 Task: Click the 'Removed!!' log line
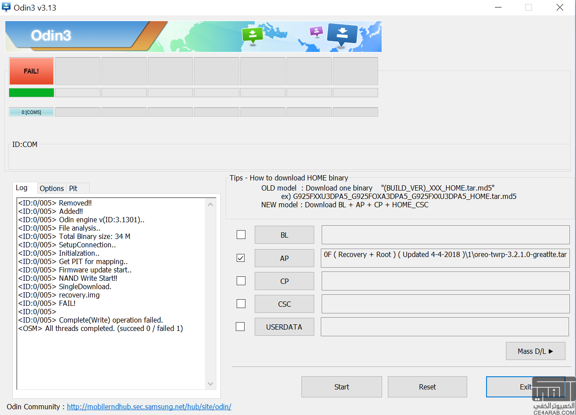coord(55,203)
